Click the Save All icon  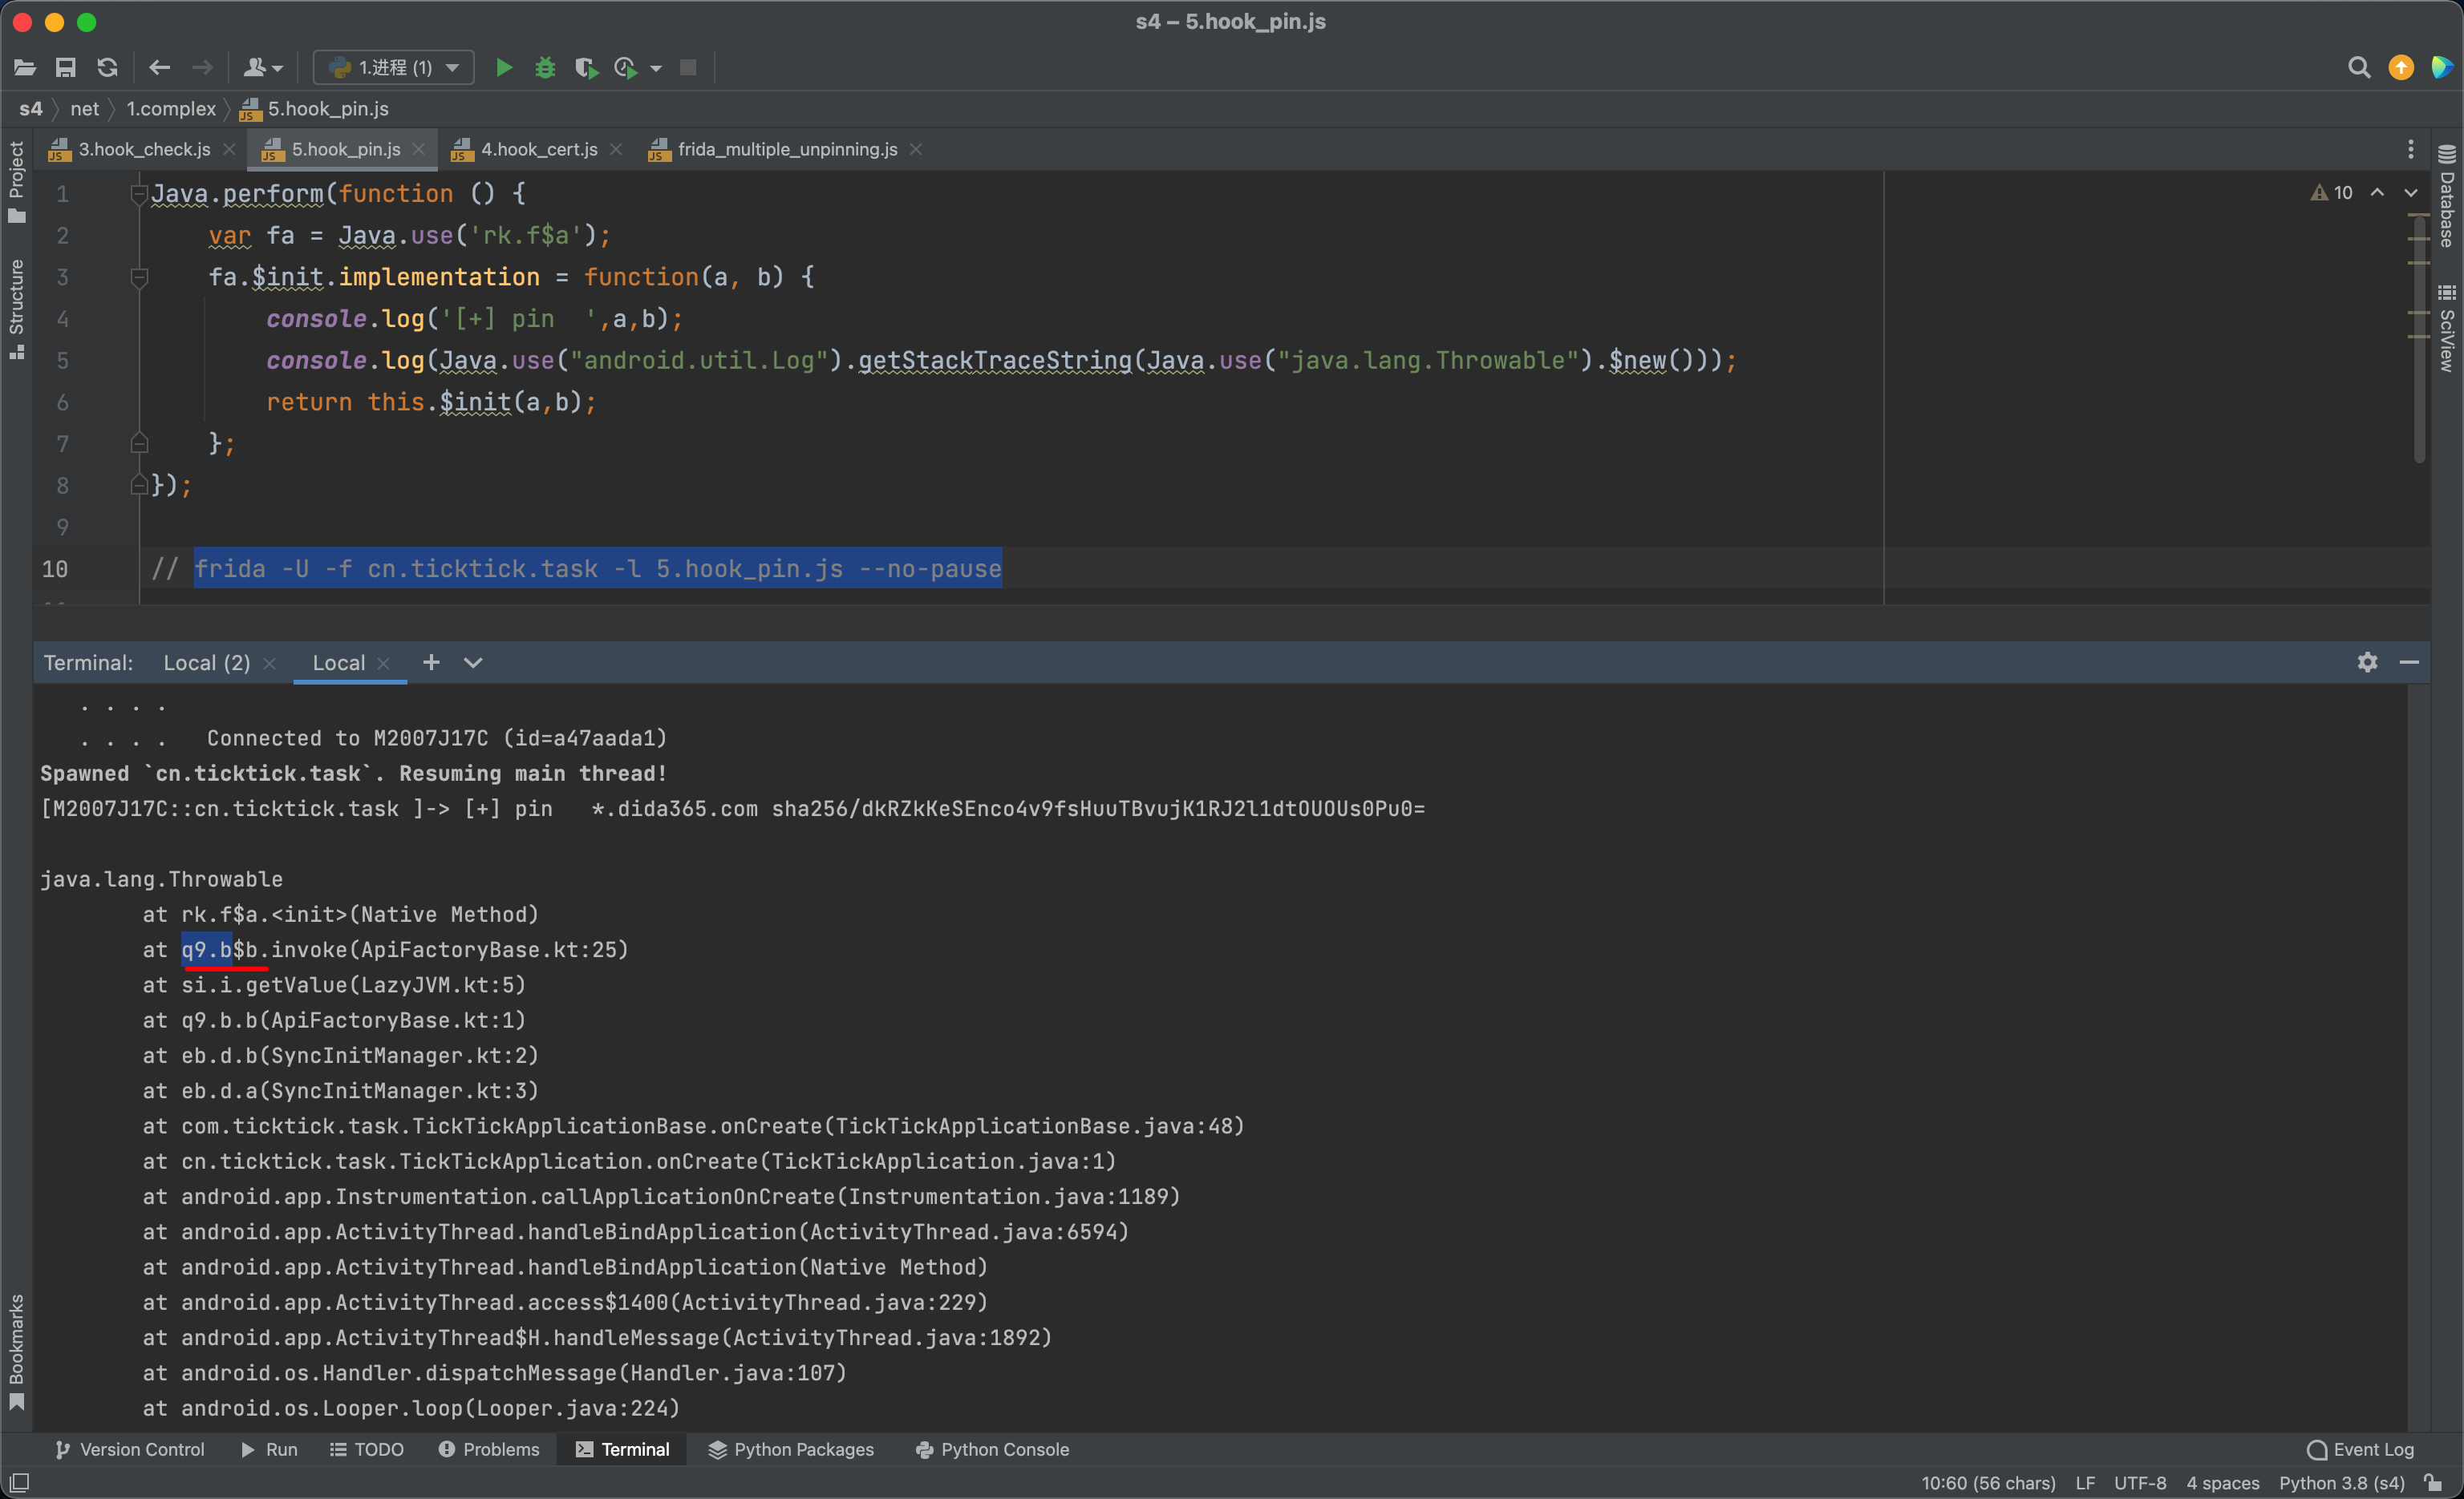pyautogui.click(x=66, y=68)
